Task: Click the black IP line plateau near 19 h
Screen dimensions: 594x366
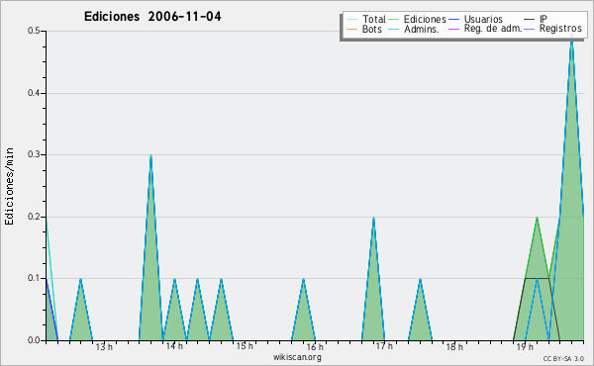Action: (537, 278)
